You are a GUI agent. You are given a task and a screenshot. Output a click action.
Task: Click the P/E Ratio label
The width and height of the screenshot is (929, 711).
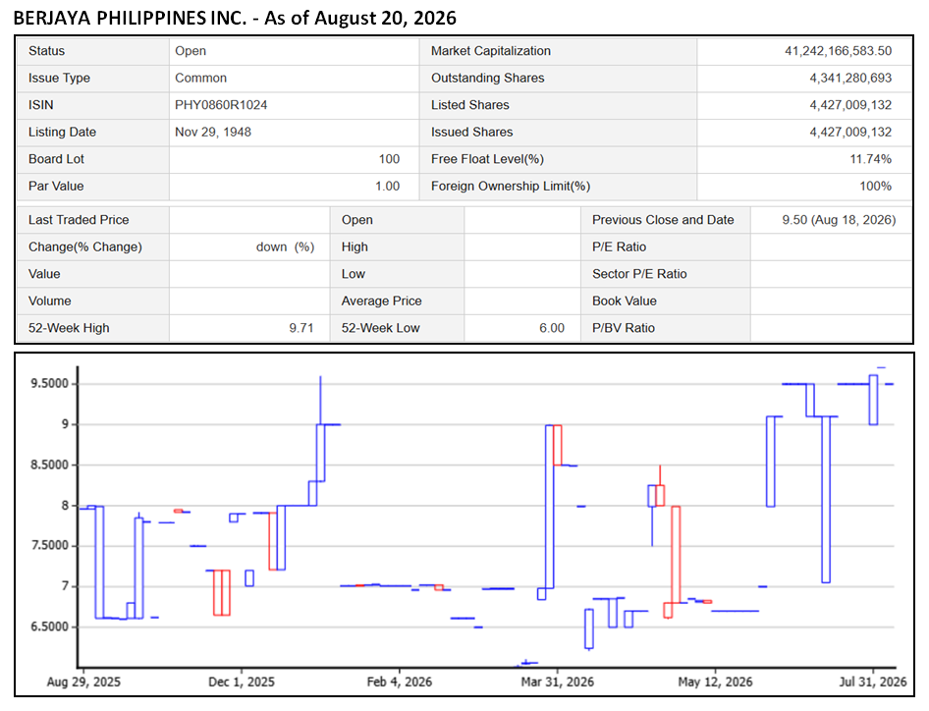click(619, 247)
